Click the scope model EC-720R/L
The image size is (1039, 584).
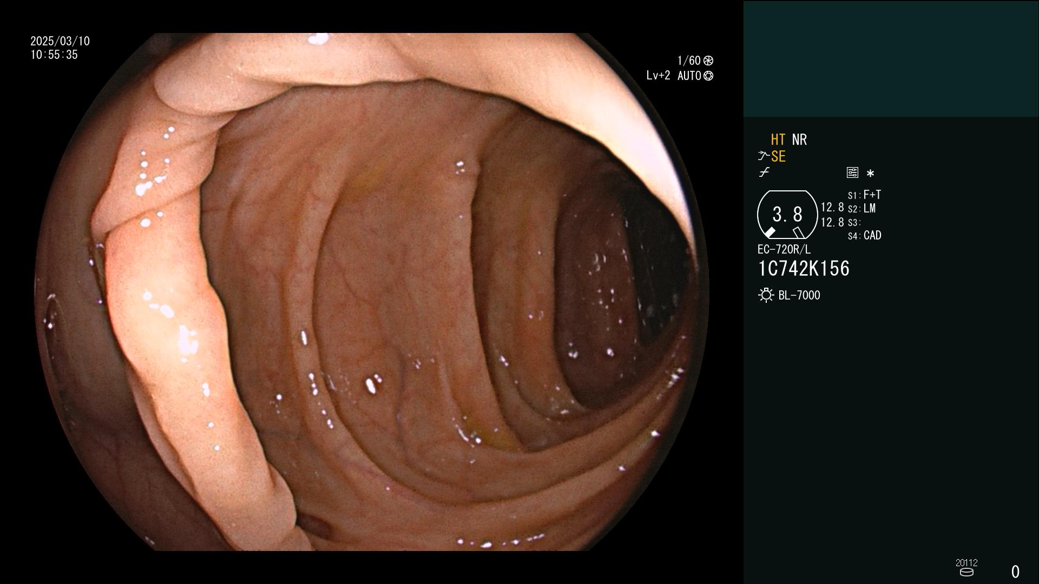click(x=784, y=249)
